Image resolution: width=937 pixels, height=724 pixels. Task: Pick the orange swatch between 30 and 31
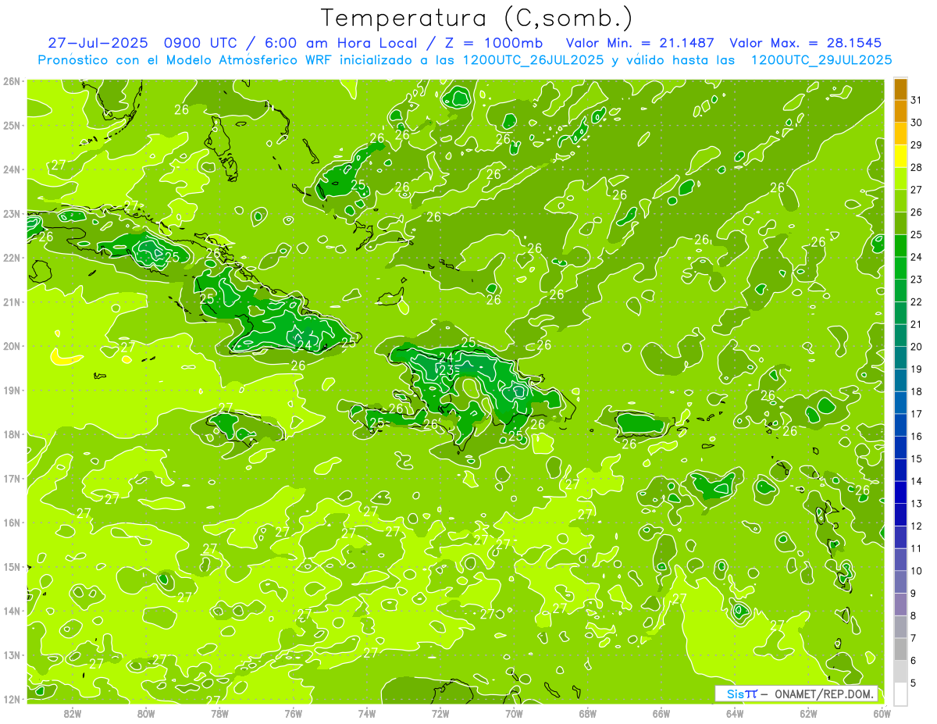(900, 112)
